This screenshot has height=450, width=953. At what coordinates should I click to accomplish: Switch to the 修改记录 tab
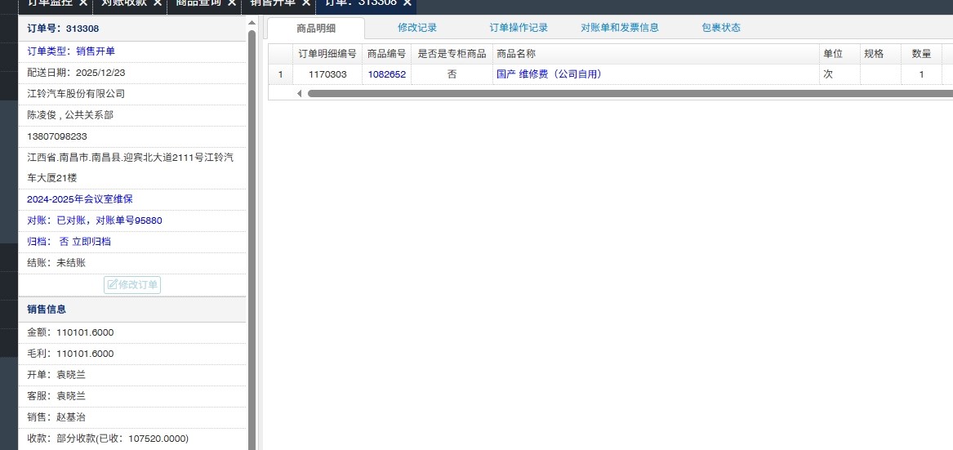coord(417,28)
